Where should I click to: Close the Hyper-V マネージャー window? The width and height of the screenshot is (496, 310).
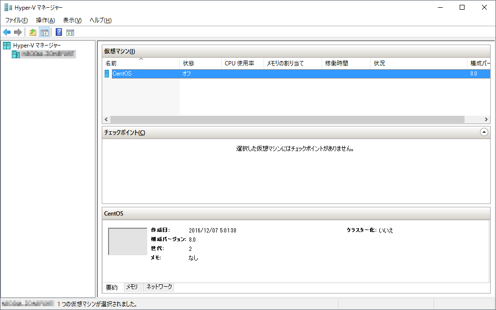tap(484, 7)
